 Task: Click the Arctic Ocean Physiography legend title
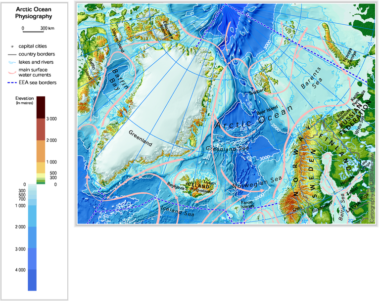(35, 12)
